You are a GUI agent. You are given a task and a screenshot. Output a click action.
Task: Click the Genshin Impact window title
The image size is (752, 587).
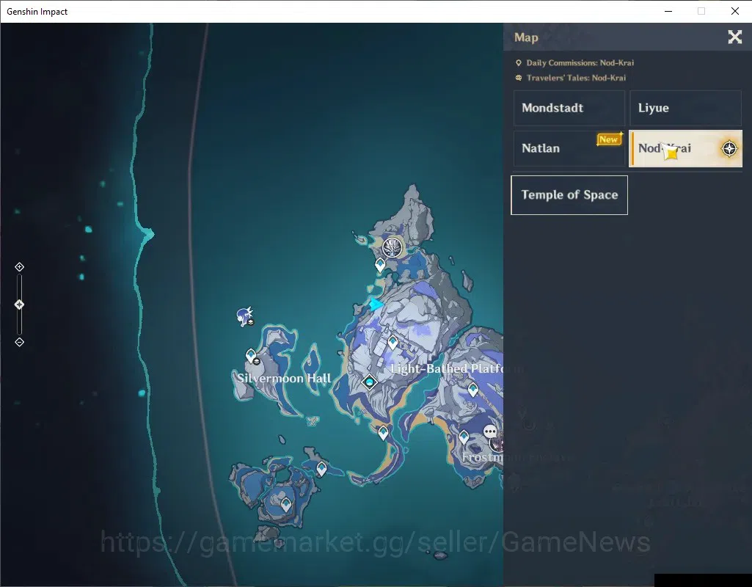point(37,12)
